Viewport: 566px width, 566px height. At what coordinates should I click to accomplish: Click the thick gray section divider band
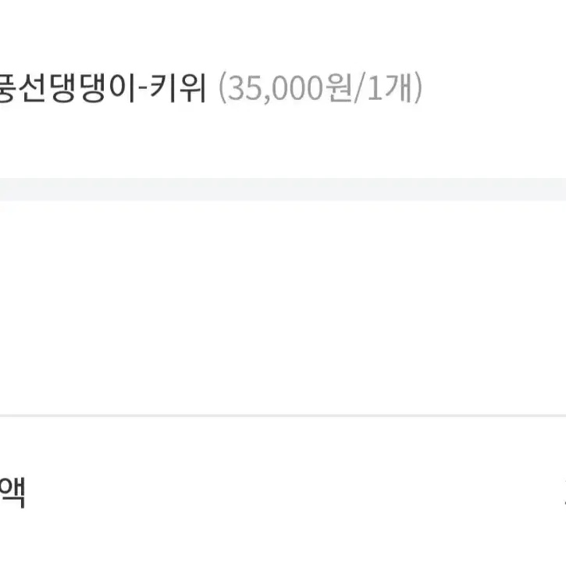tap(283, 190)
